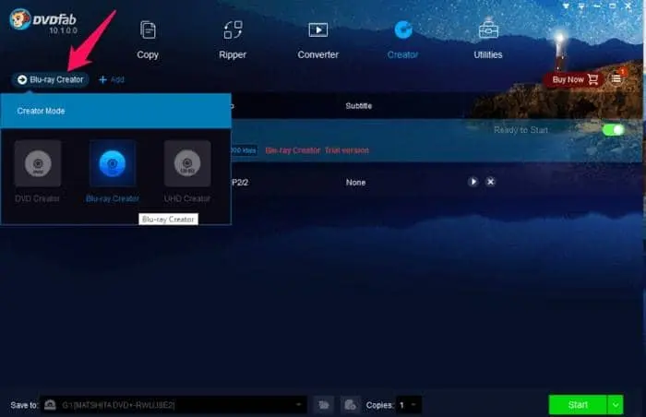646x417 pixels.
Task: Open the task queue list icon
Action: (616, 78)
